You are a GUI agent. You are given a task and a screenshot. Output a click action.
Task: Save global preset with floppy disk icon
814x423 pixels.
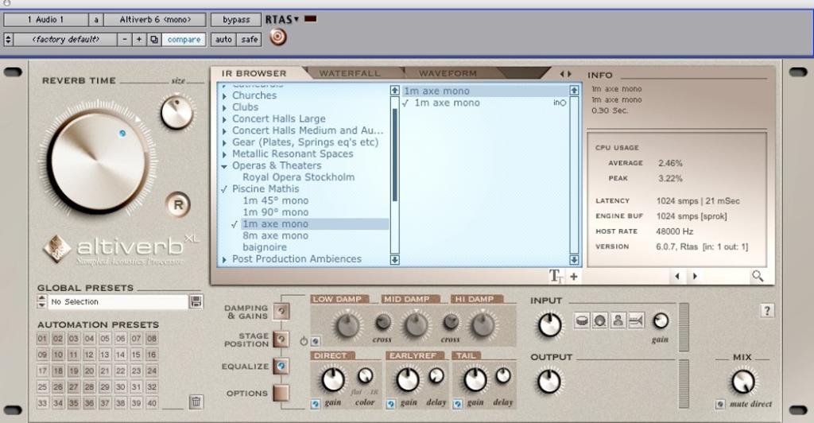click(x=196, y=301)
